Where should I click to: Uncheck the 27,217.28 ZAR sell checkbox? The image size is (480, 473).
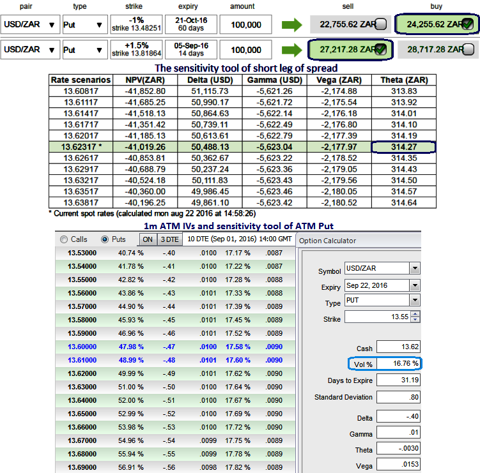click(381, 49)
